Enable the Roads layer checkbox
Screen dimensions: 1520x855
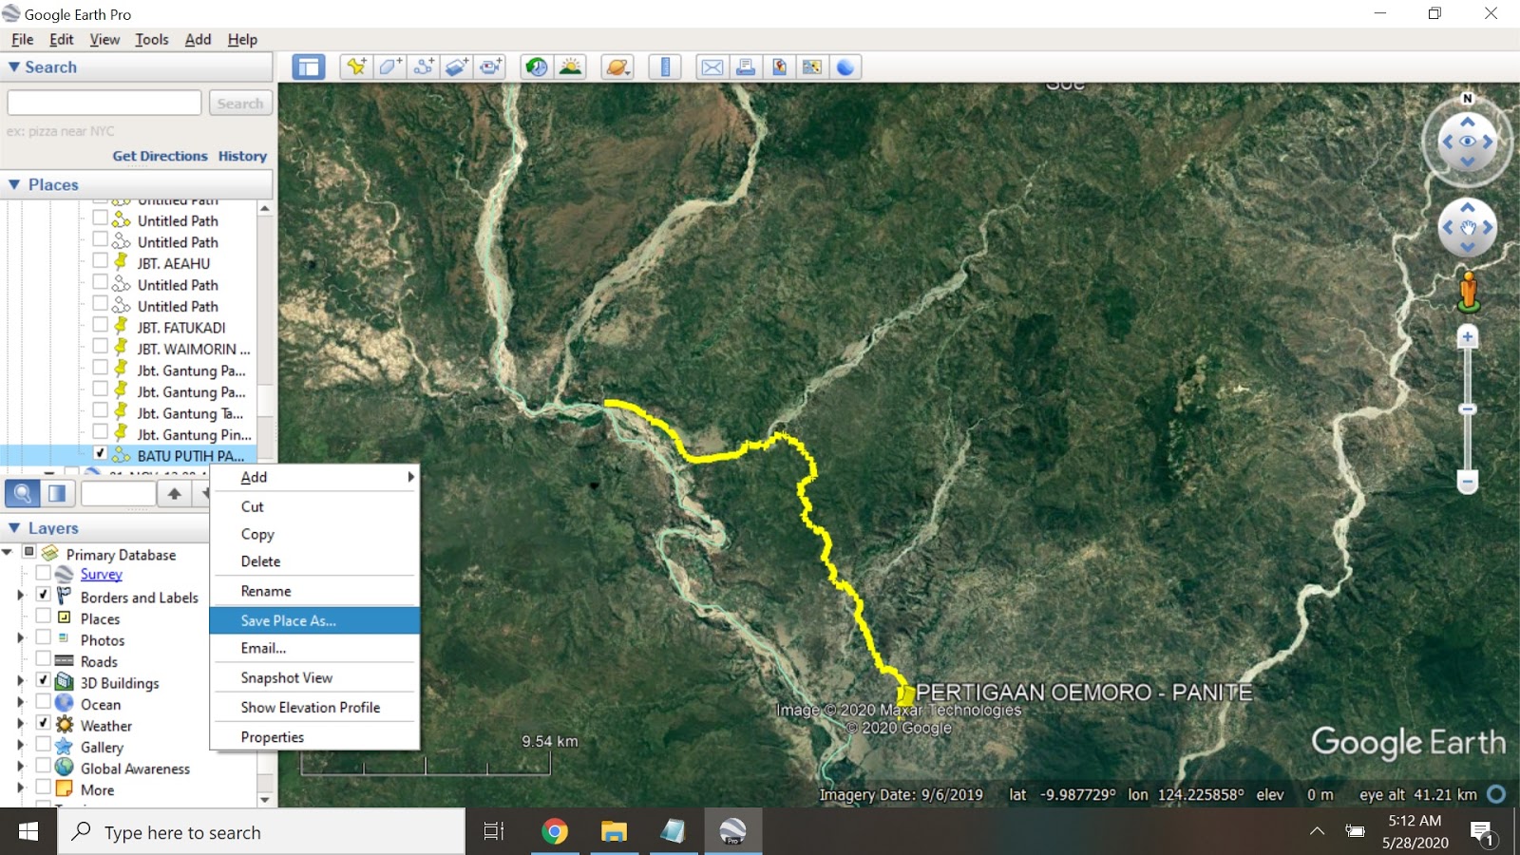pyautogui.click(x=43, y=659)
